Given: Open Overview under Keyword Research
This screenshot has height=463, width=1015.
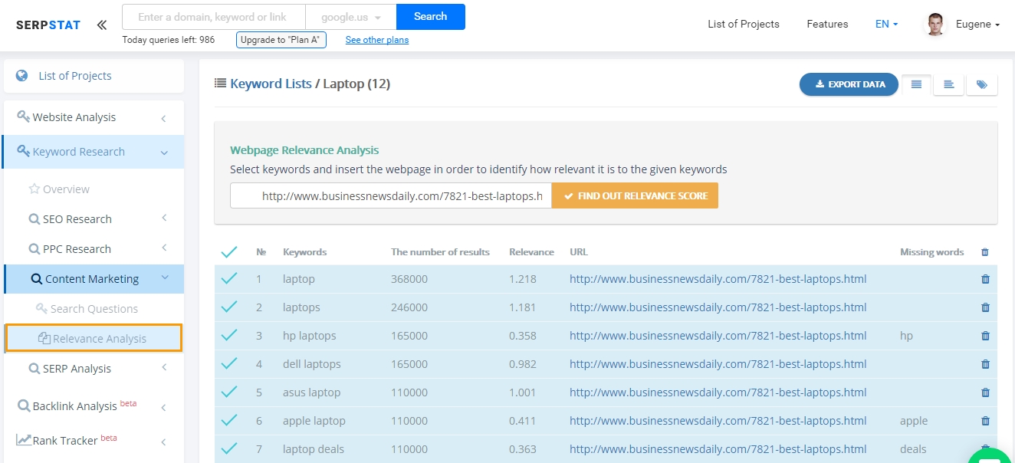Looking at the screenshot, I should pos(66,189).
